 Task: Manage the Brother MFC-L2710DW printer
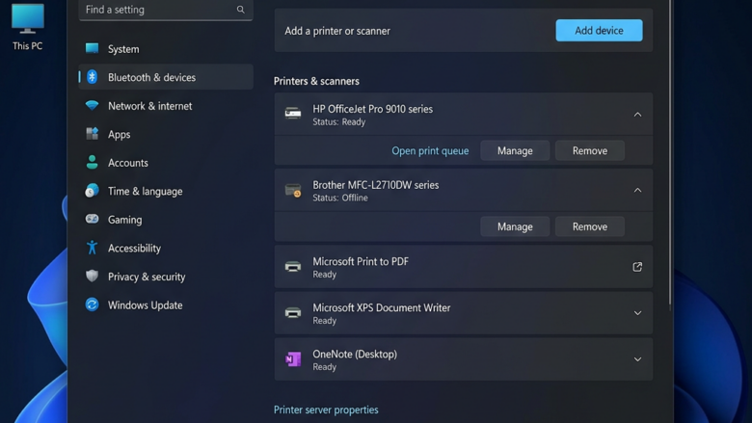point(515,226)
